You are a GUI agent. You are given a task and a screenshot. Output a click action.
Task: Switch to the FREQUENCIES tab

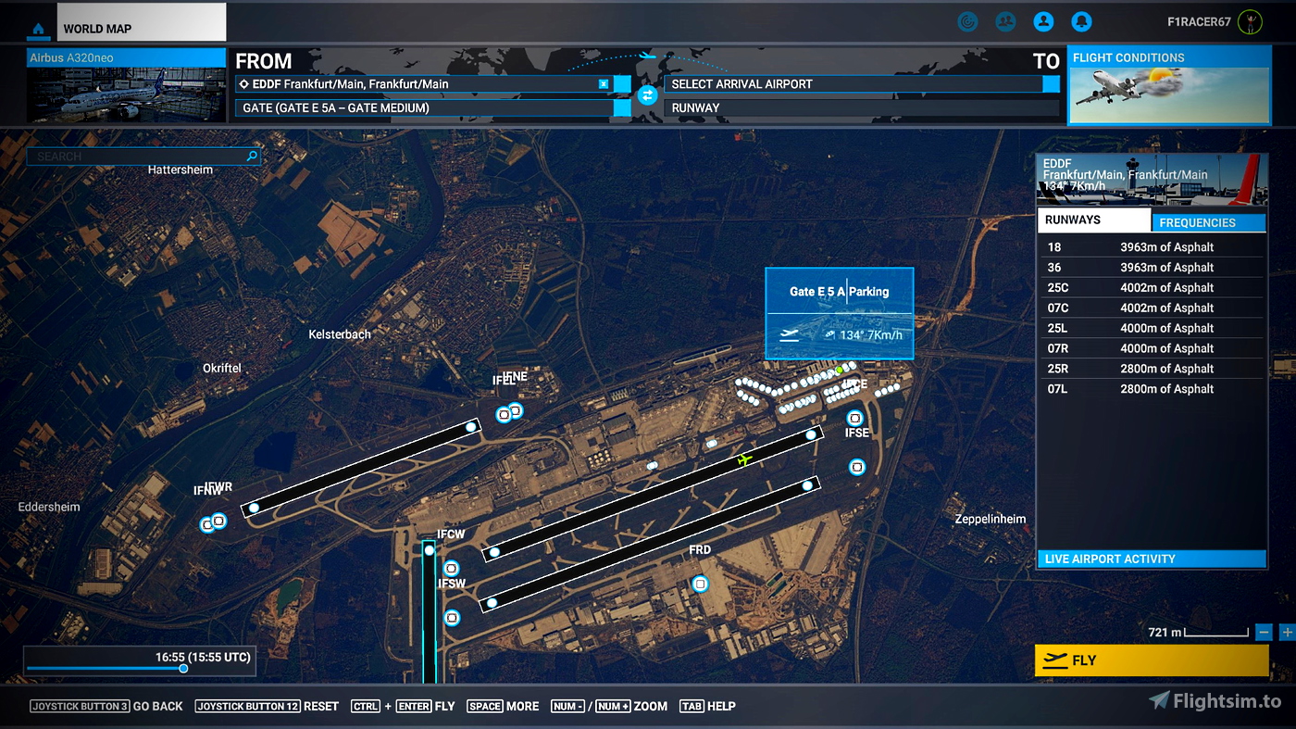tap(1209, 222)
